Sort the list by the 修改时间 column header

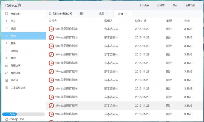[x=140, y=21]
